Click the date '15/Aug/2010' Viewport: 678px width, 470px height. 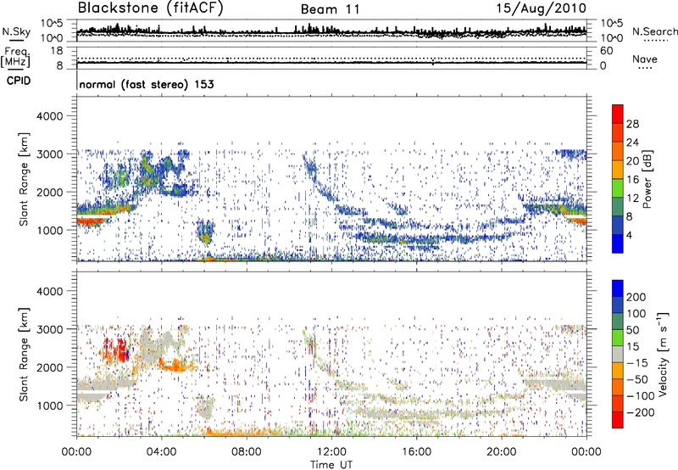pos(541,8)
